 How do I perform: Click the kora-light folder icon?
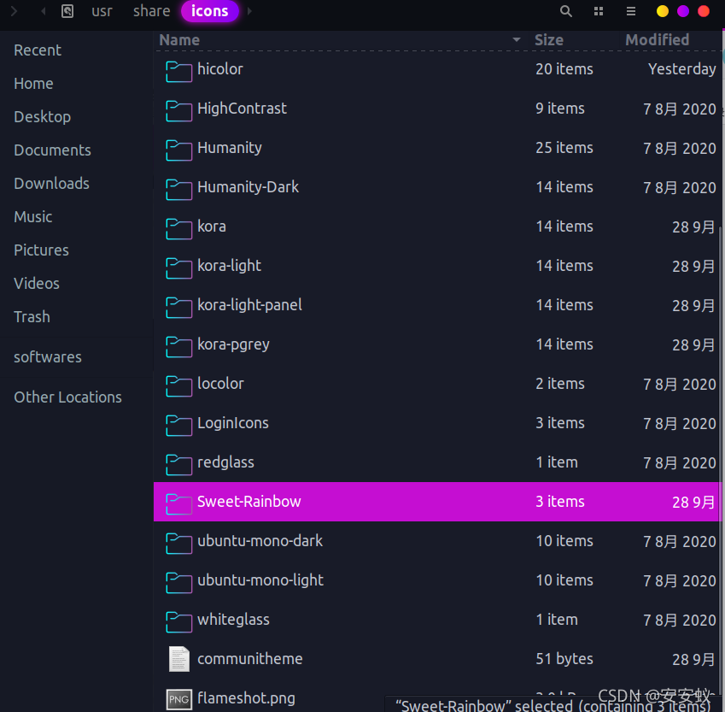(x=179, y=268)
